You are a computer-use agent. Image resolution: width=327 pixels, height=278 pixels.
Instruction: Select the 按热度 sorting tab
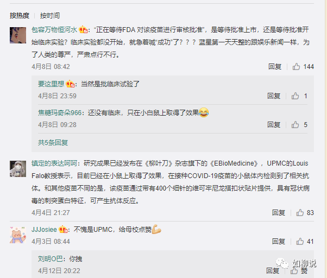(x=20, y=15)
